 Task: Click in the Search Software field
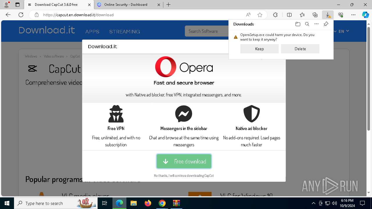click(206, 31)
